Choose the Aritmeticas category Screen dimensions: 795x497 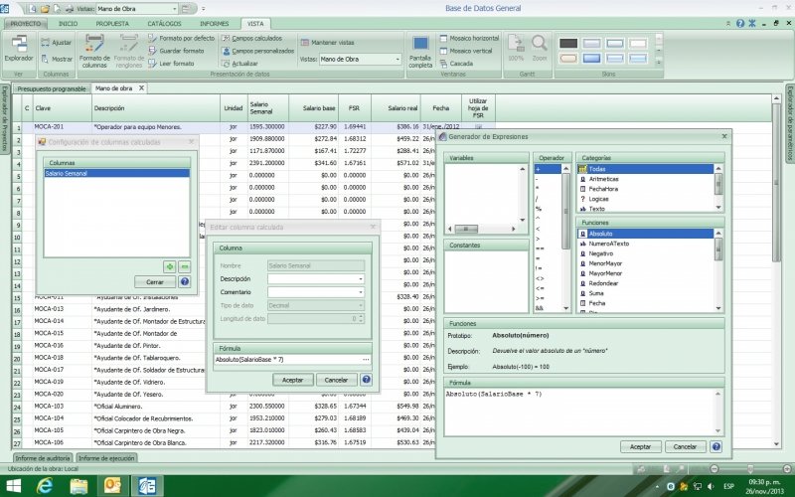click(x=604, y=179)
